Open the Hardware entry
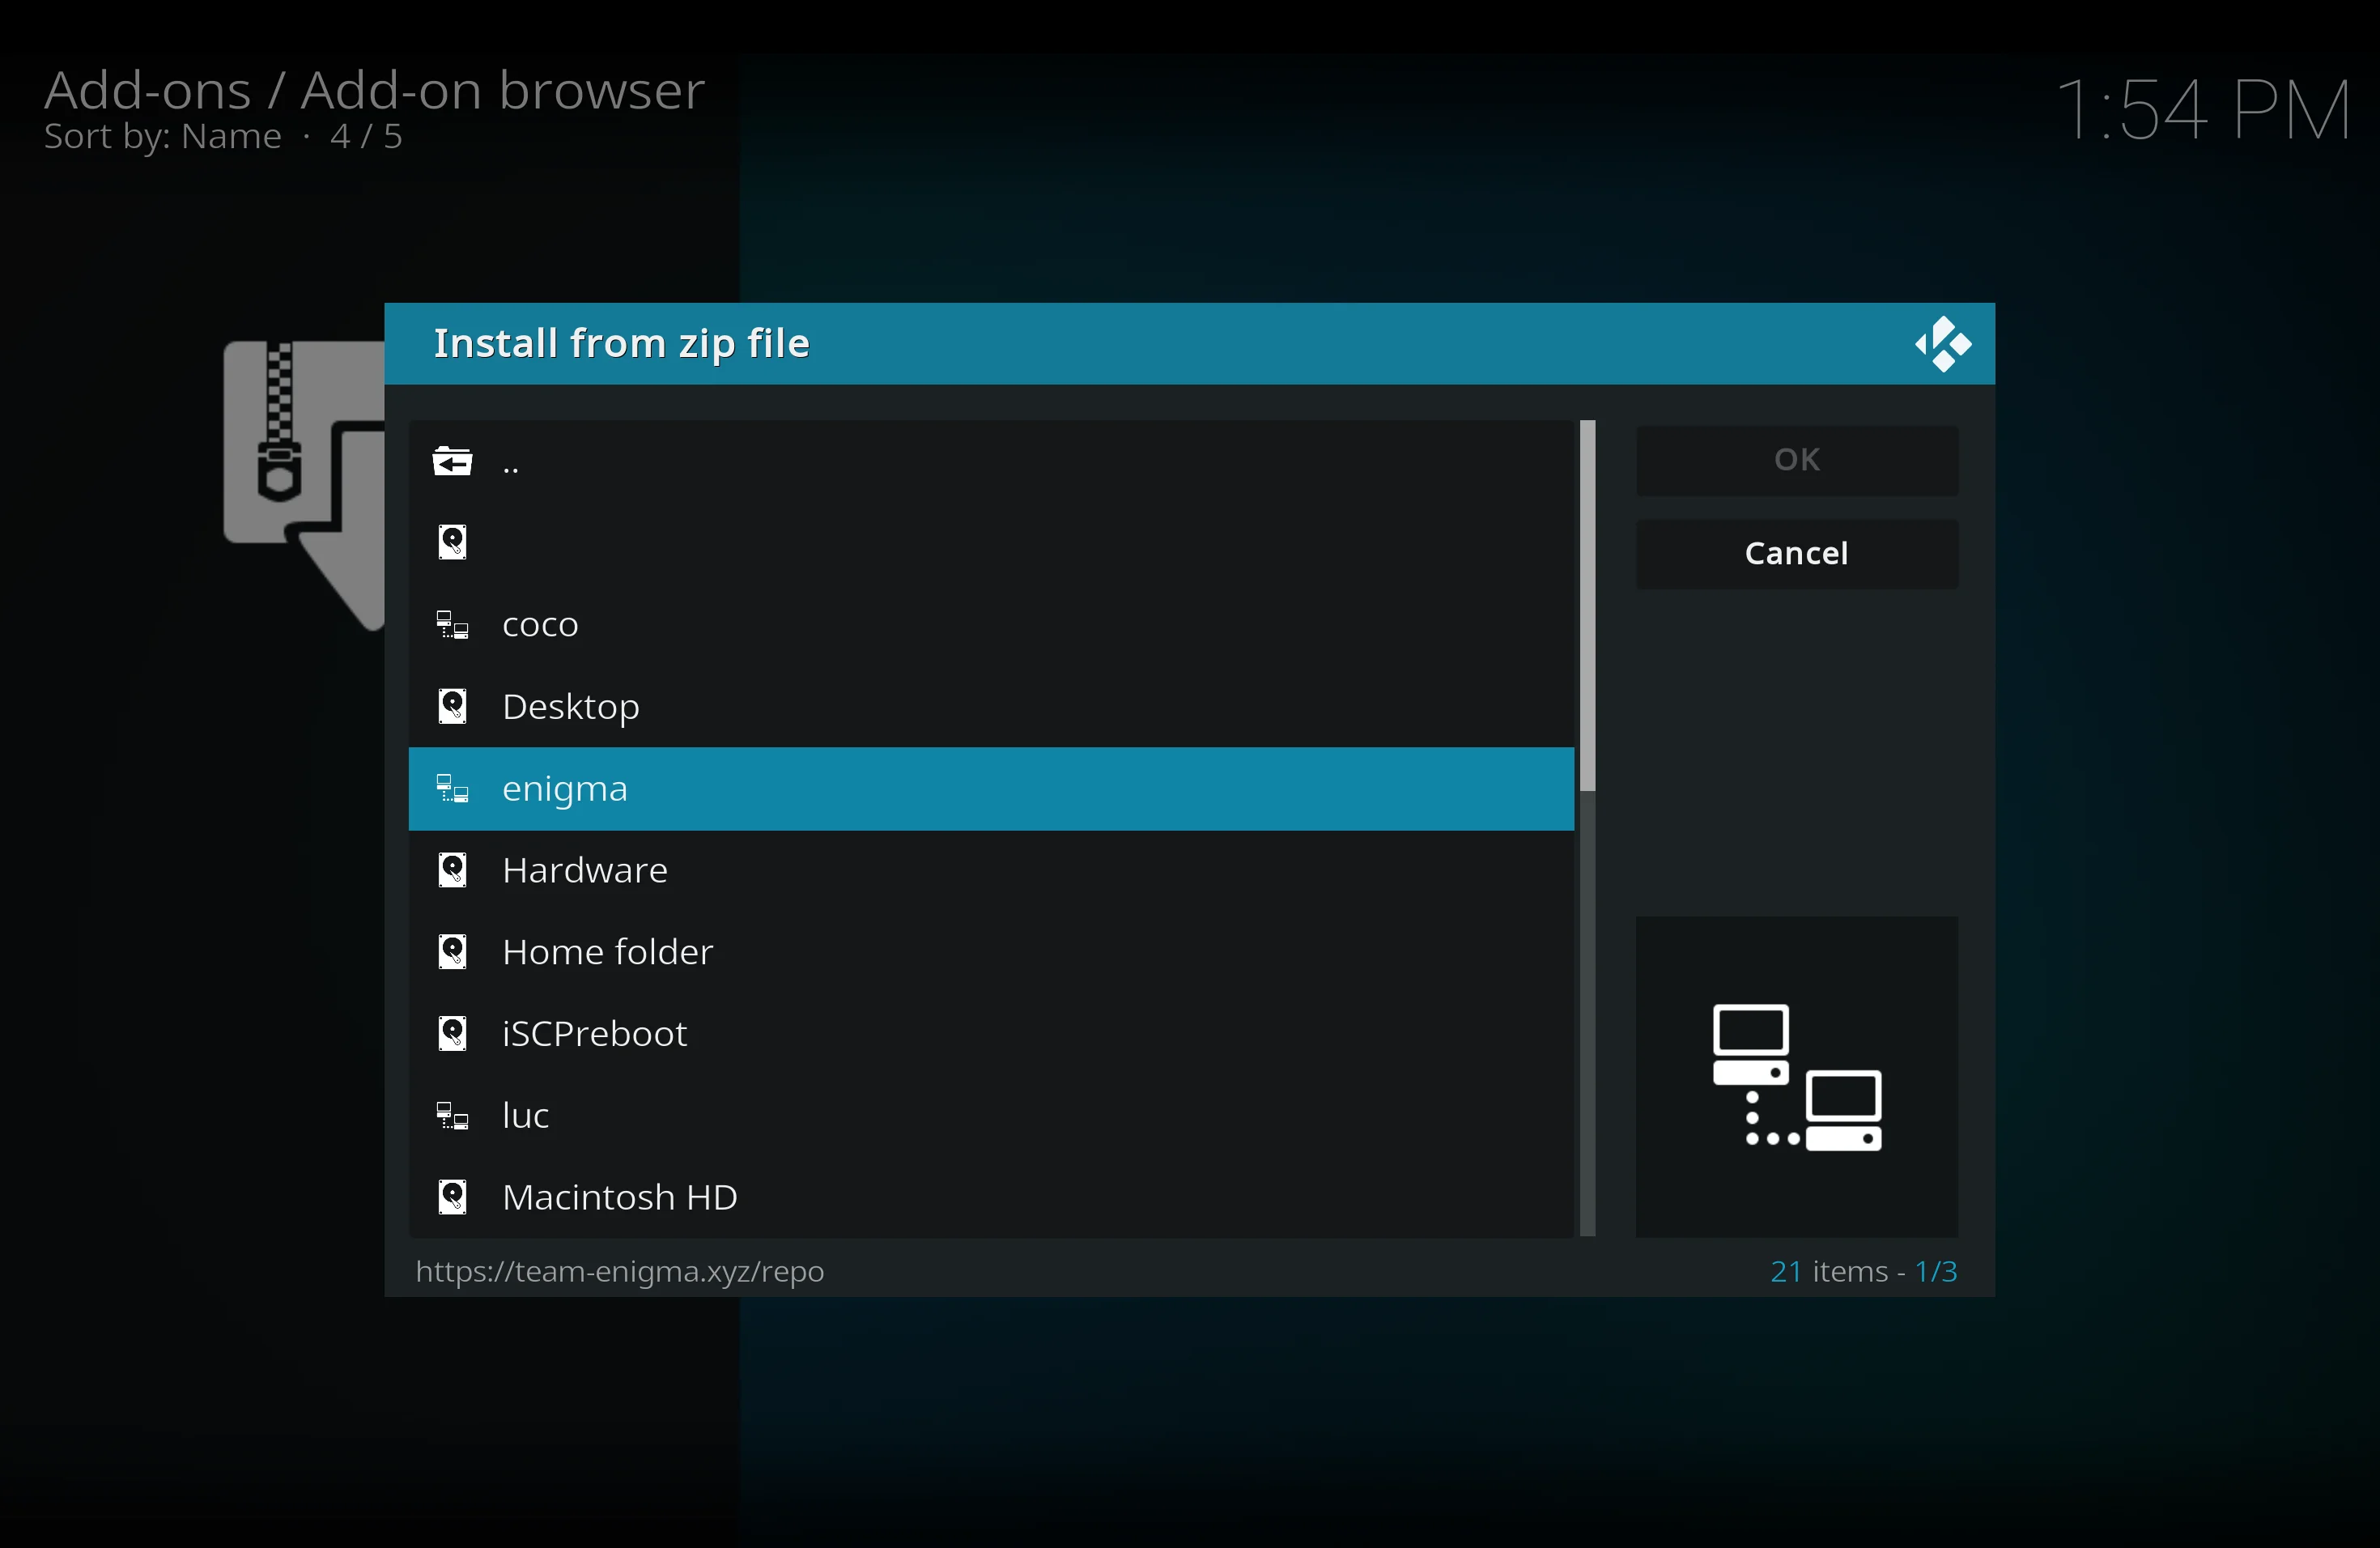Screen dimensions: 2380x1548 click(x=991, y=870)
